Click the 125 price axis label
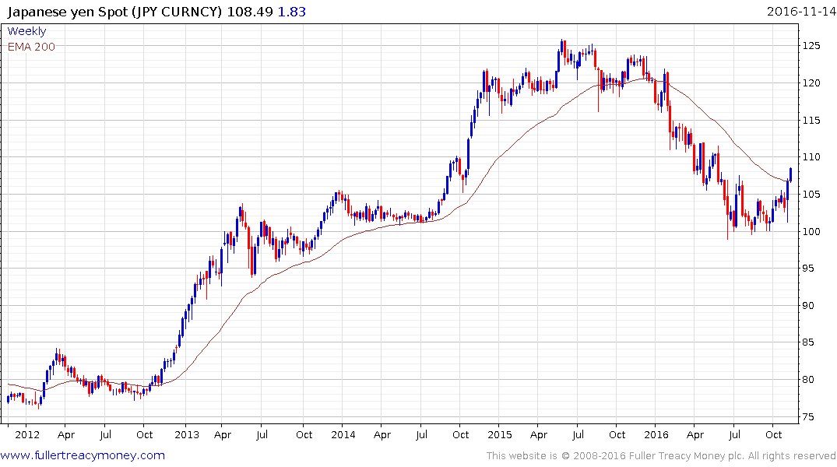The width and height of the screenshot is (837, 467). tap(811, 46)
